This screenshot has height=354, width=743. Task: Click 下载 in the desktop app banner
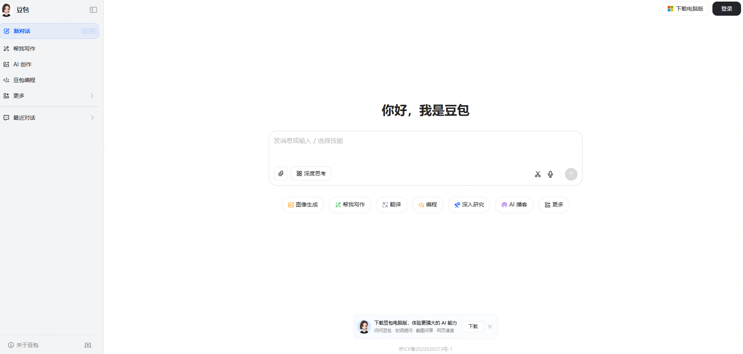473,326
